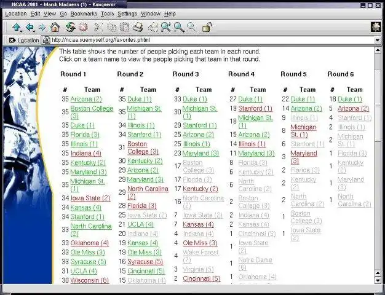Stop loading with the red X icon
385x295 pixels.
coord(83,27)
